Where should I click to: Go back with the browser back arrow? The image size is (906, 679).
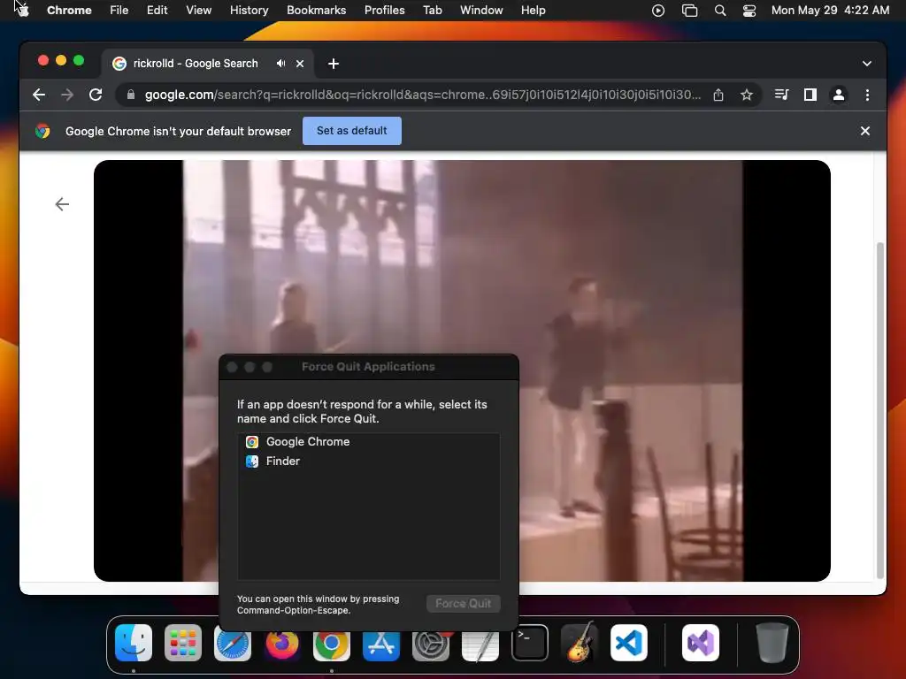[x=39, y=95]
